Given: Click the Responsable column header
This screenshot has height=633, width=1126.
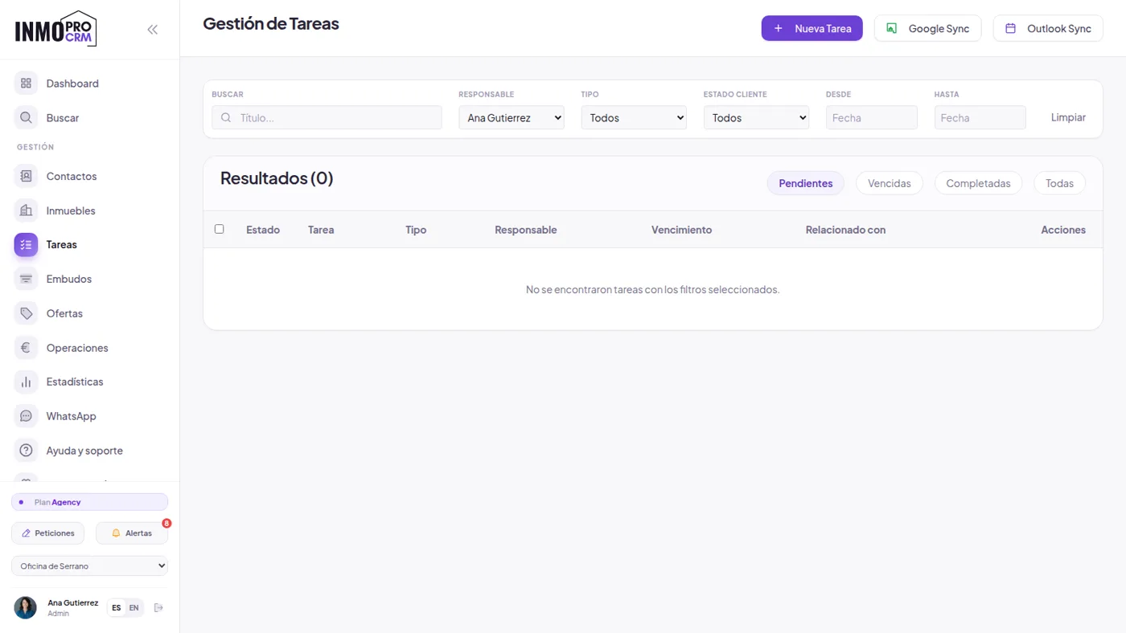Looking at the screenshot, I should [x=525, y=230].
